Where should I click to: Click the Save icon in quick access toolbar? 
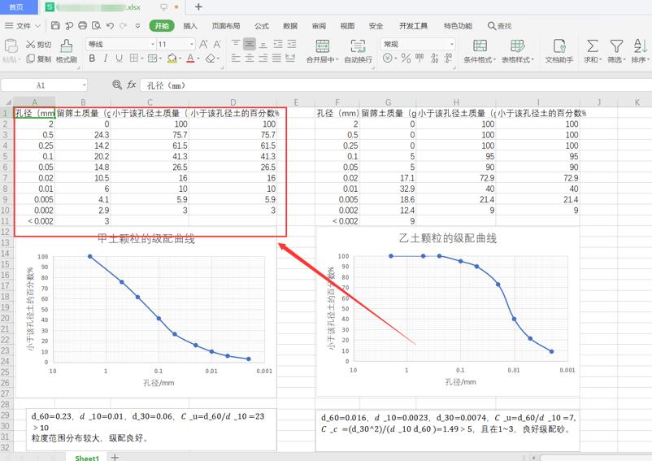55,26
